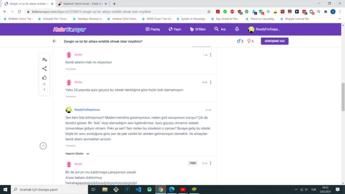Expand Hepsini Göster replies

pyautogui.click(x=77, y=153)
